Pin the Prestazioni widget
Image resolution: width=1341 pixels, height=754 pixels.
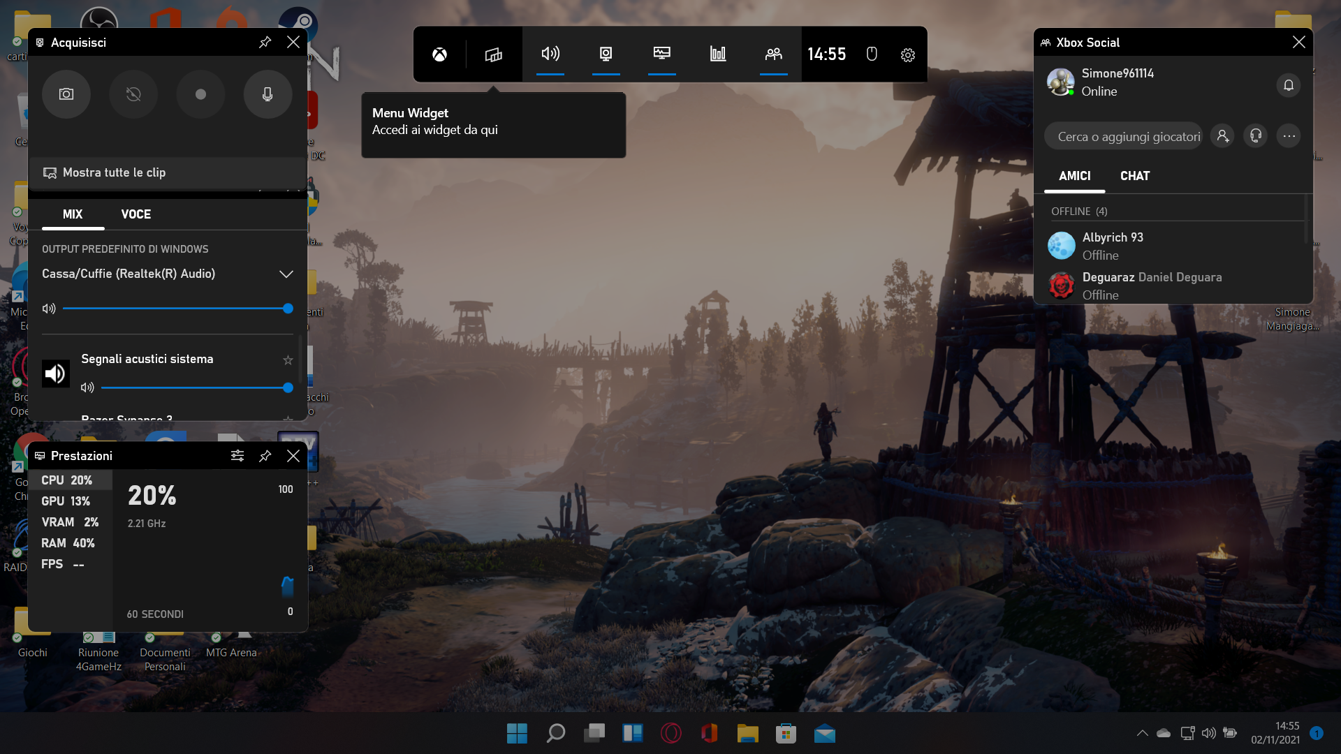(x=265, y=456)
